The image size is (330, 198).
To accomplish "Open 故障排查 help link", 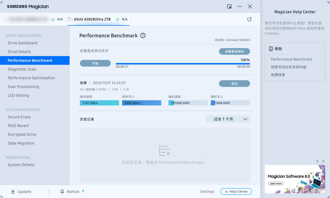I will tap(278, 75).
